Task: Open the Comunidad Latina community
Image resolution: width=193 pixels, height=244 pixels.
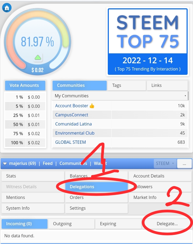Action: pos(73,124)
